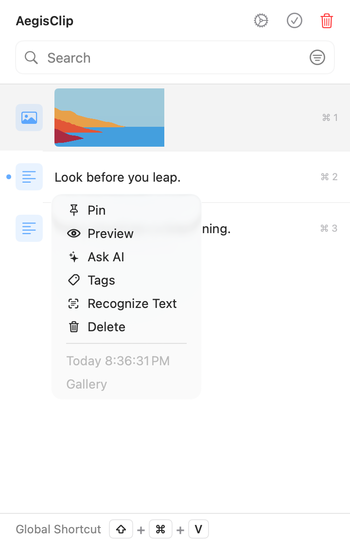Viewport: 350px width, 544px height.
Task: Click text icon beside 'Look before you leap.'
Action: [x=29, y=177]
